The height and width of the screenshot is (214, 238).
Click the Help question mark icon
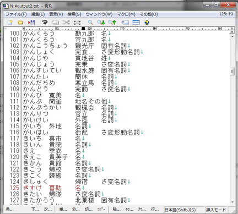click(147, 23)
